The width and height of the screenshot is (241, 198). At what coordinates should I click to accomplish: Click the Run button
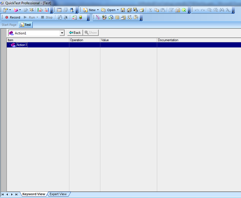[x=30, y=17]
